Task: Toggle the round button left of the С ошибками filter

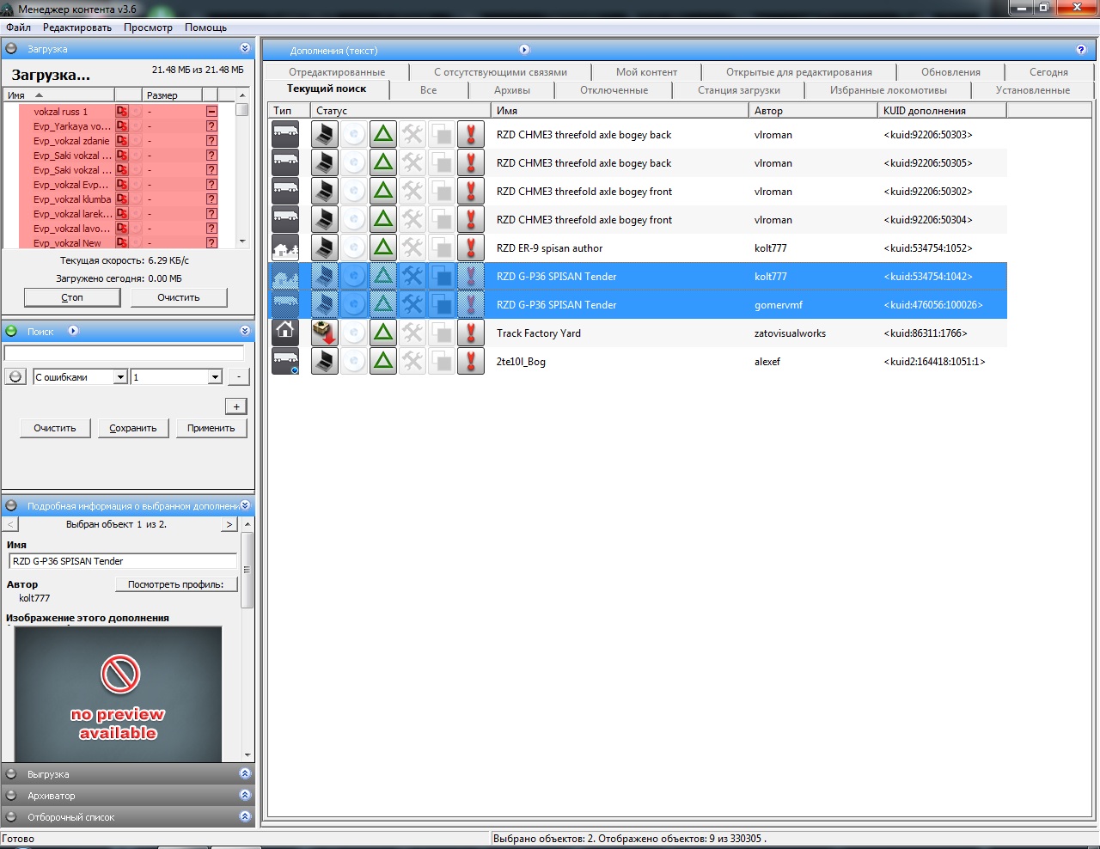Action: click(x=15, y=376)
